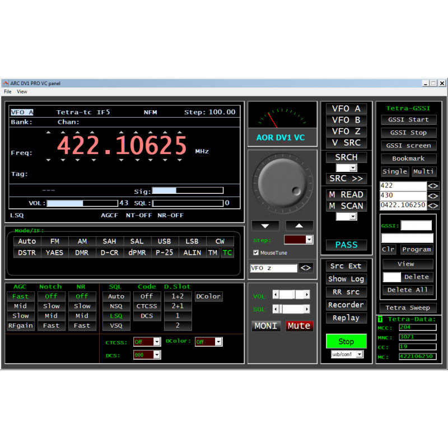Click the up arrow above the first frequency digit 4

click(x=63, y=132)
